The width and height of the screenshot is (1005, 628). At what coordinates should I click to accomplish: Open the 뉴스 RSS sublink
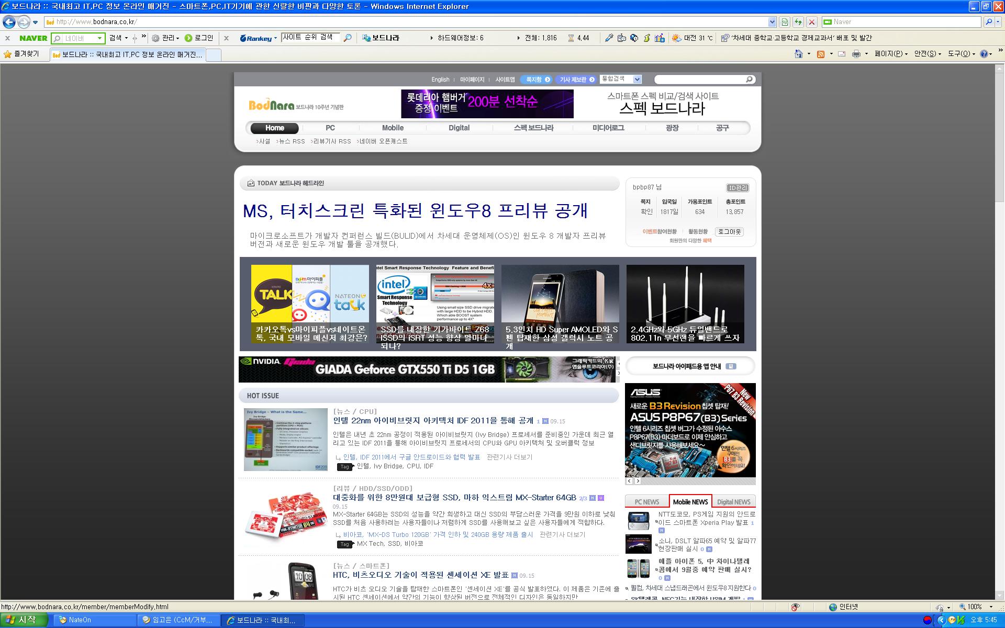[291, 141]
